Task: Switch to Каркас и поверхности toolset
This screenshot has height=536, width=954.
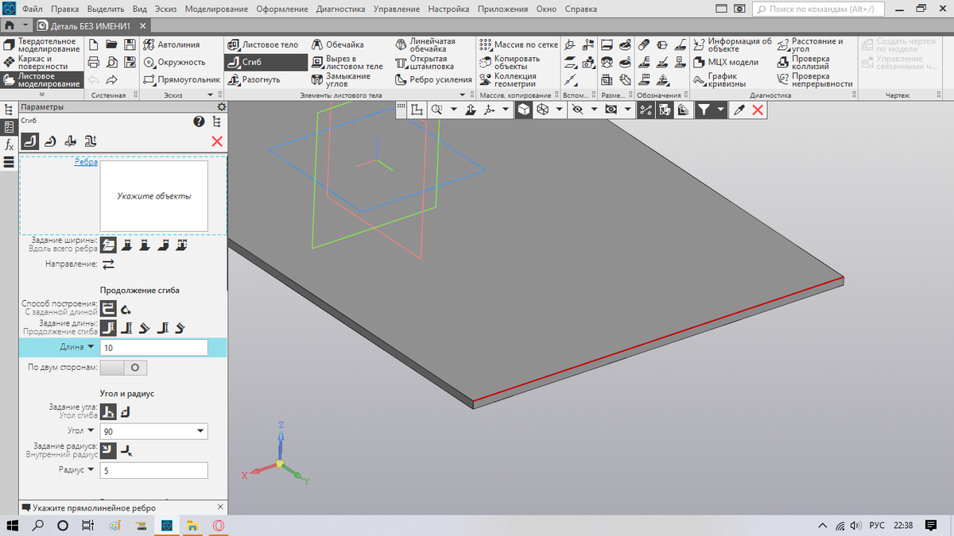Action: point(42,62)
